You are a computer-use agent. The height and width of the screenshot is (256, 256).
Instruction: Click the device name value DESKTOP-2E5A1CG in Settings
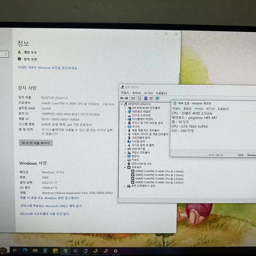[x=55, y=98]
